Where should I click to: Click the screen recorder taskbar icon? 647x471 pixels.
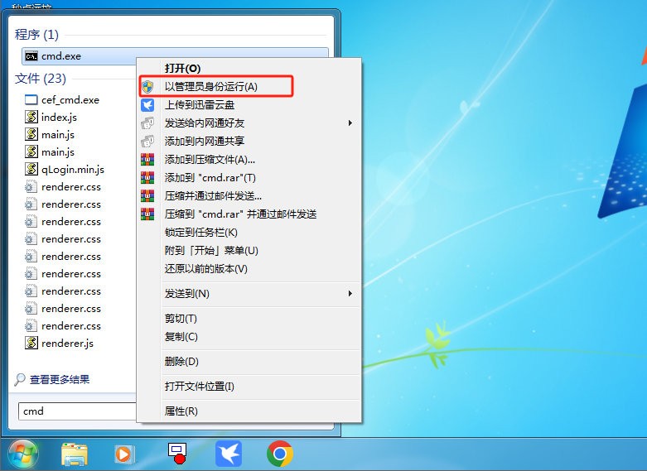pyautogui.click(x=176, y=453)
